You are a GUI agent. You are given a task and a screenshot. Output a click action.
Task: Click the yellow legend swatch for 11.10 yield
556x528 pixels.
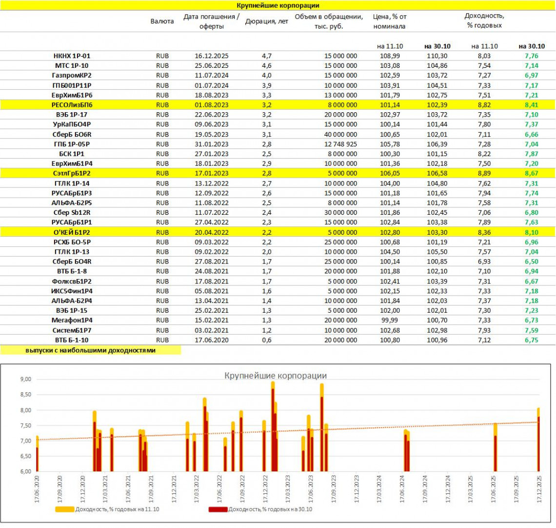(x=65, y=509)
